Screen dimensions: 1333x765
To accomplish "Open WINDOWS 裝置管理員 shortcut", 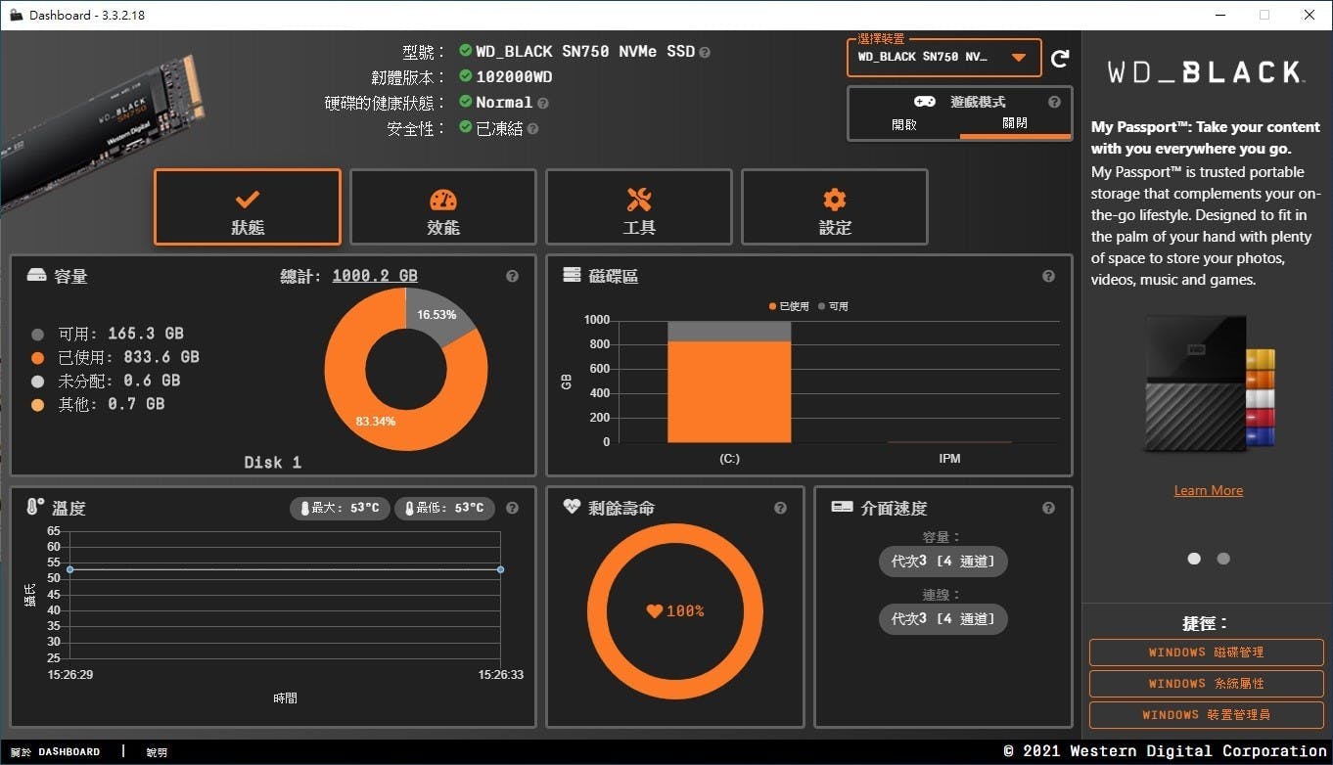I will pos(1206,715).
